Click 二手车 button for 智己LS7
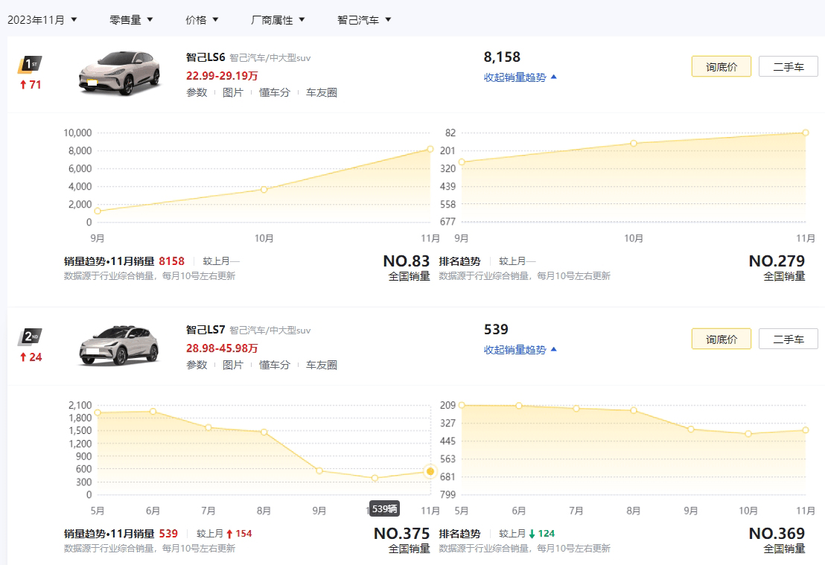This screenshot has width=825, height=565. (787, 339)
